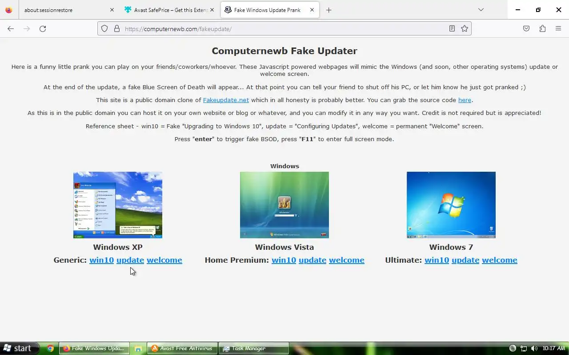Bookmark this page with the star

click(465, 29)
